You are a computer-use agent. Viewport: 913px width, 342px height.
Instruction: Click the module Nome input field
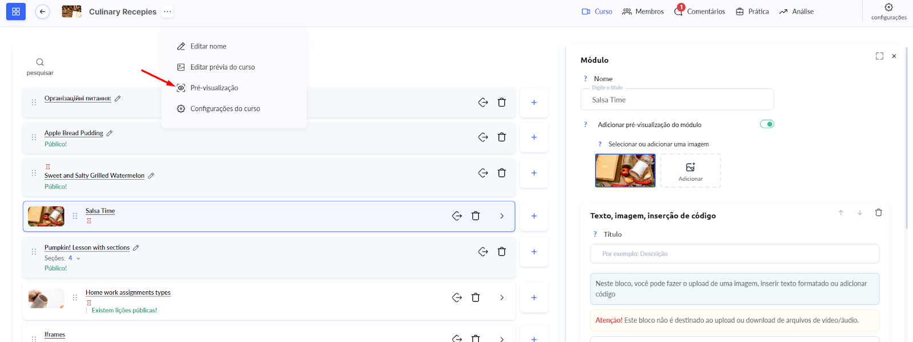[677, 100]
